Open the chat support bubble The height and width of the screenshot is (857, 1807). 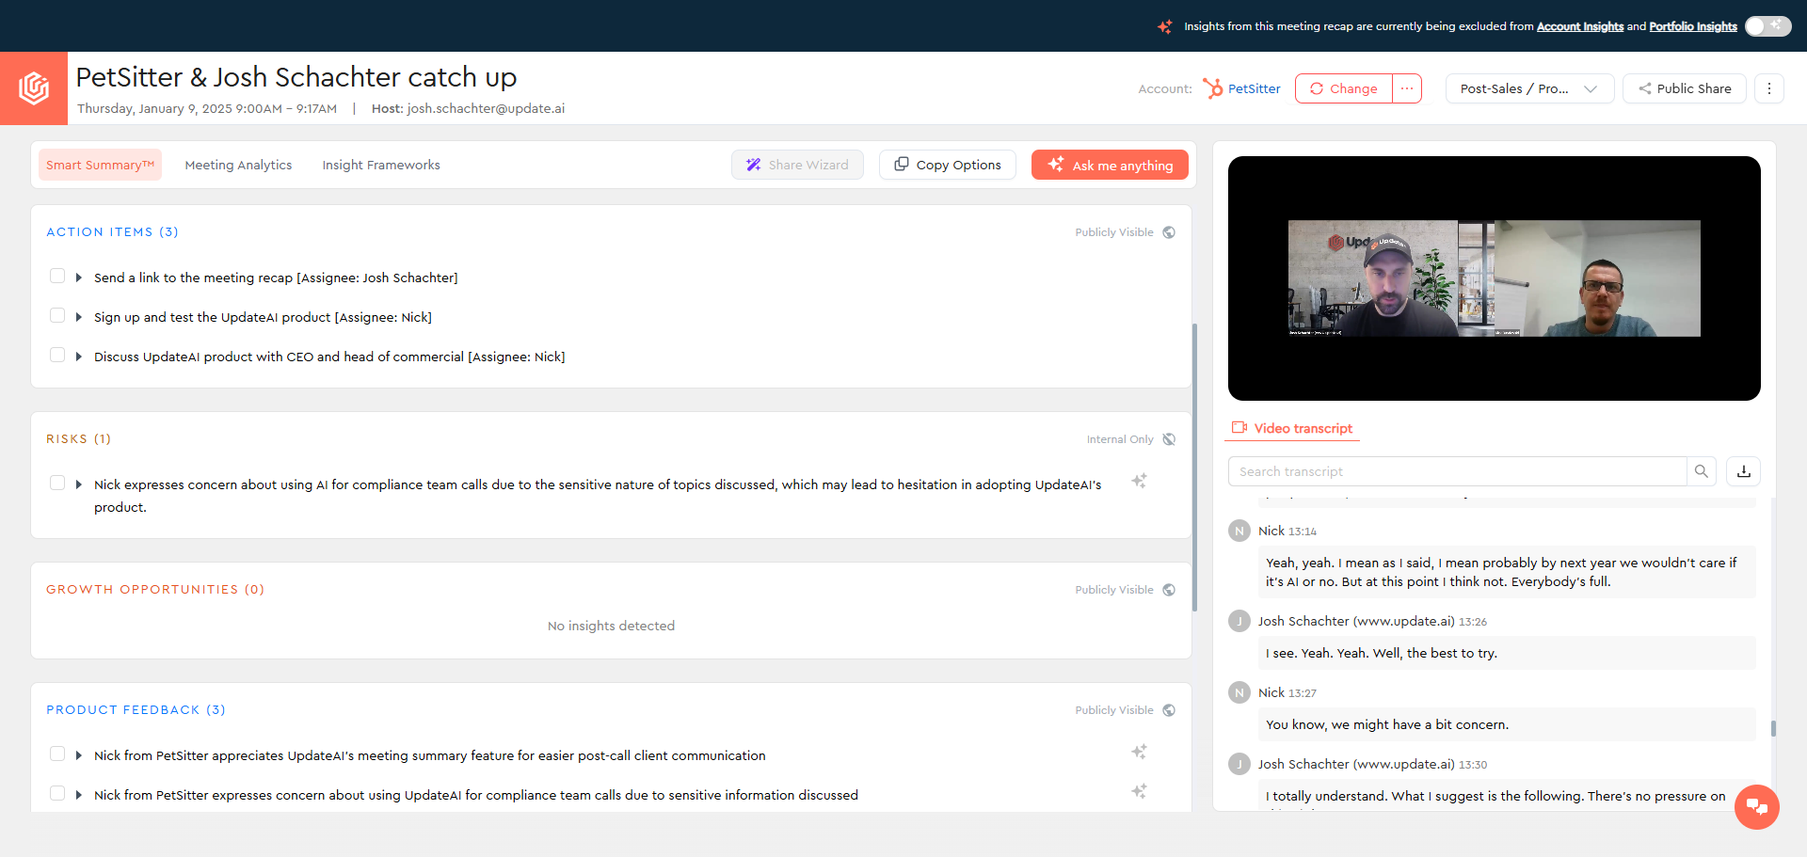coord(1757,807)
